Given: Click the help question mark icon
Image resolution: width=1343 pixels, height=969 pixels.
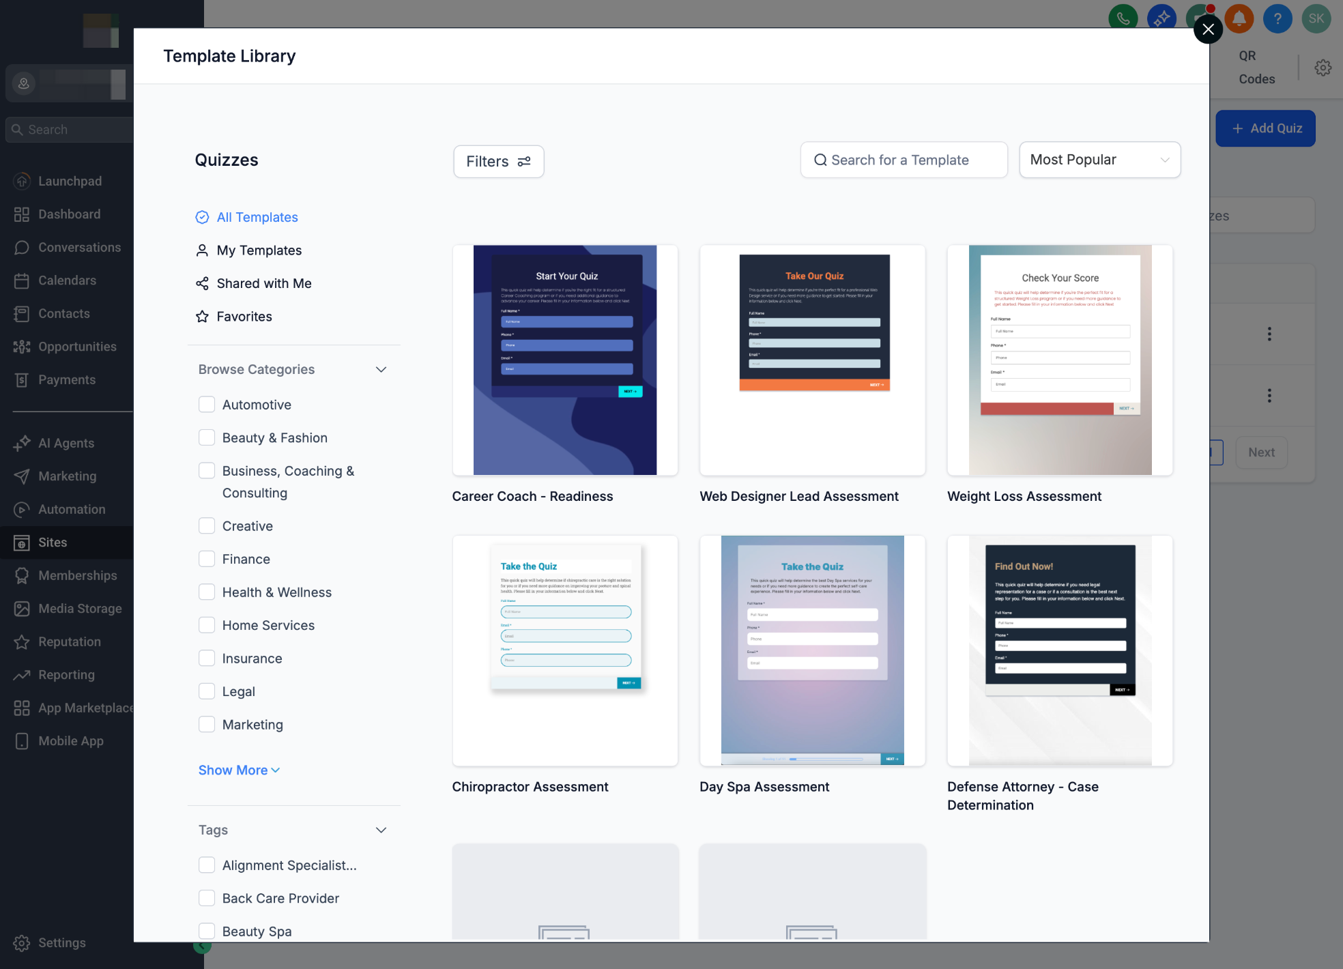Looking at the screenshot, I should click(x=1277, y=18).
